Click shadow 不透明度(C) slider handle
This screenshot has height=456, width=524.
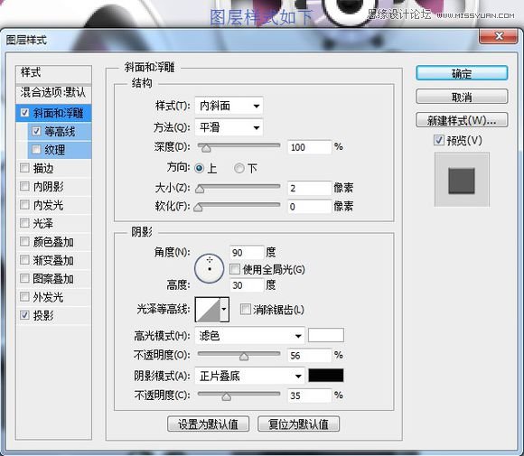227,396
